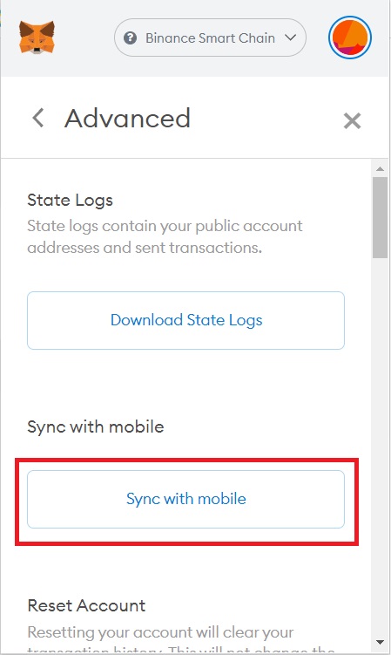Click the empty scrollbar track below thumb
This screenshot has width=391, height=655.
pyautogui.click(x=380, y=447)
